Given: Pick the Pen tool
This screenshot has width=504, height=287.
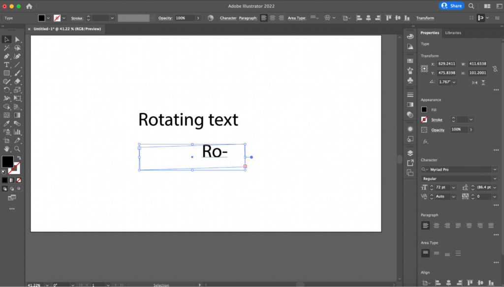Looking at the screenshot, I should tap(7, 56).
